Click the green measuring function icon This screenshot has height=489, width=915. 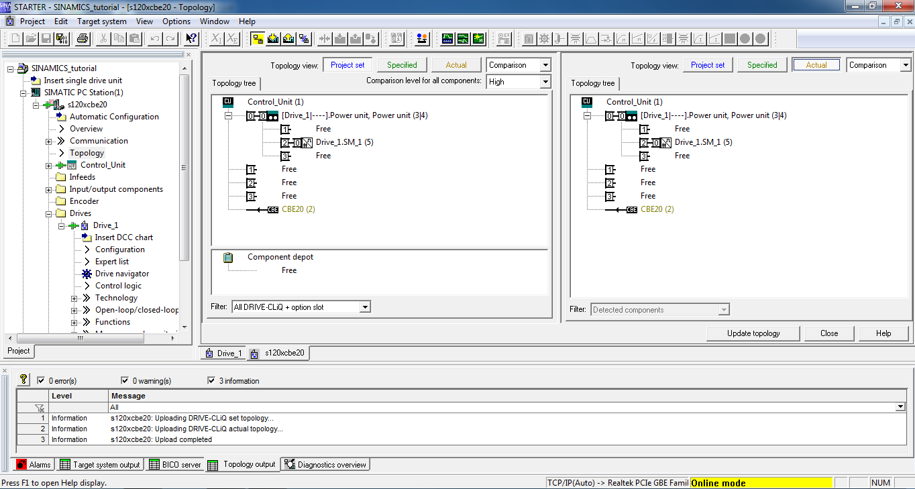click(x=463, y=38)
